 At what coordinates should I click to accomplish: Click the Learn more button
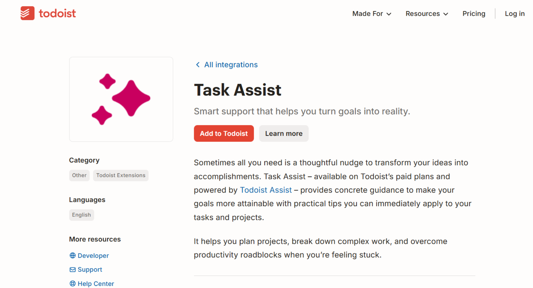pos(284,133)
